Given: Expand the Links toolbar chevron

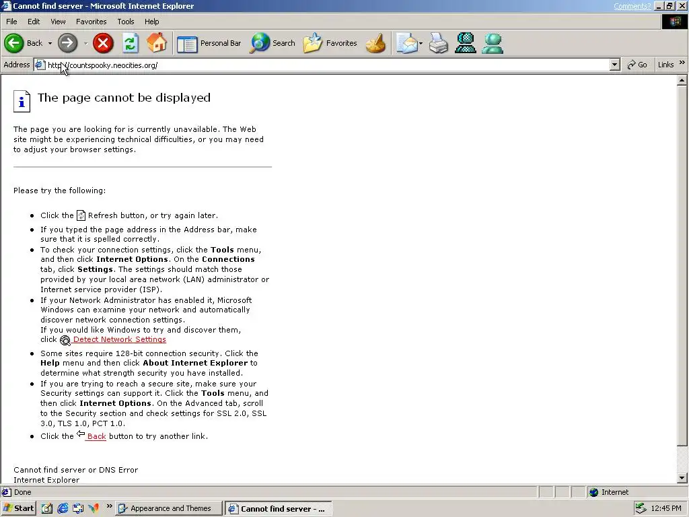Looking at the screenshot, I should coord(682,63).
